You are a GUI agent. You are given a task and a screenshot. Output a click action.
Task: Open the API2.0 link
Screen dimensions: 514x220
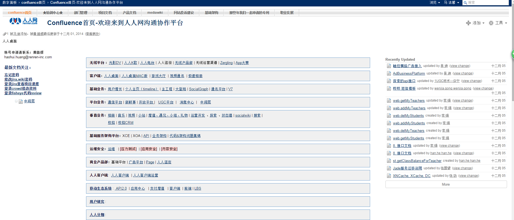click(121, 189)
